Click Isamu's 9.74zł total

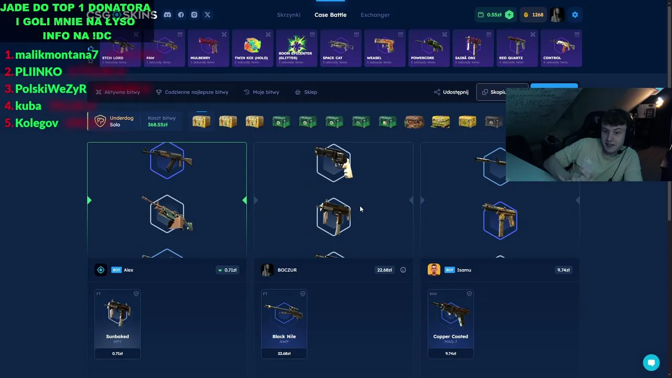pos(563,270)
